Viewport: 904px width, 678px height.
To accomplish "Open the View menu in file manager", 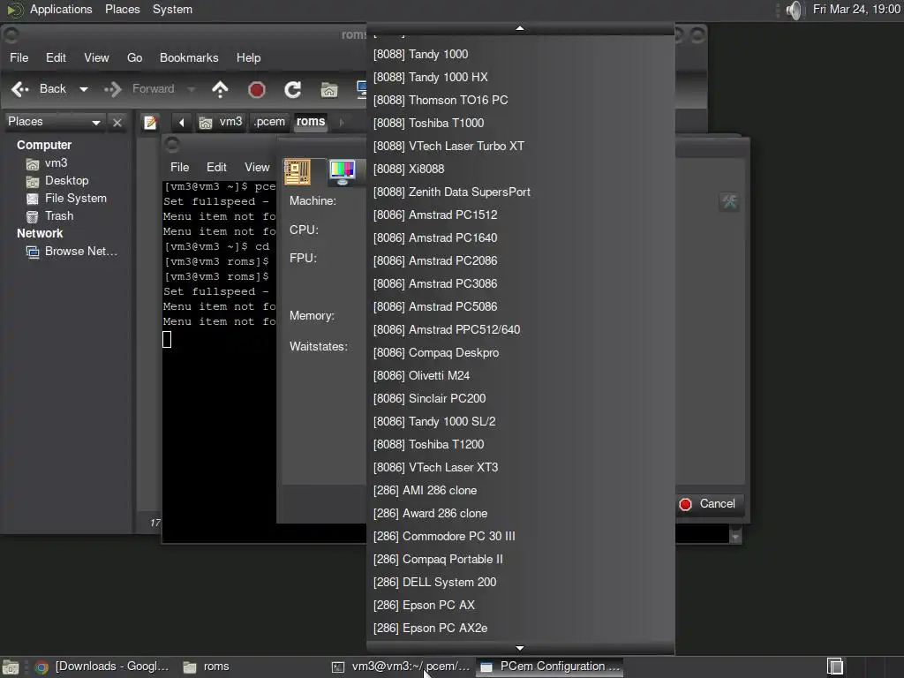I will point(96,57).
